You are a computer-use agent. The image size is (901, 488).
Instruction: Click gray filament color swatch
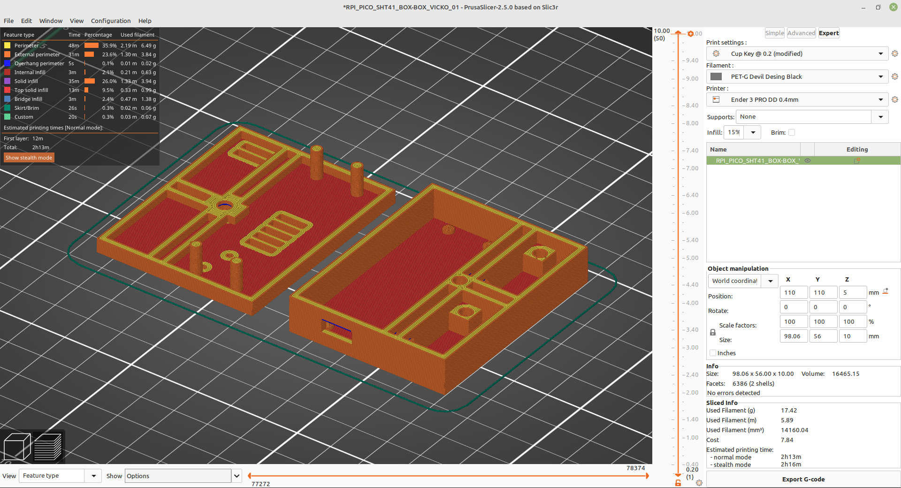click(x=716, y=76)
